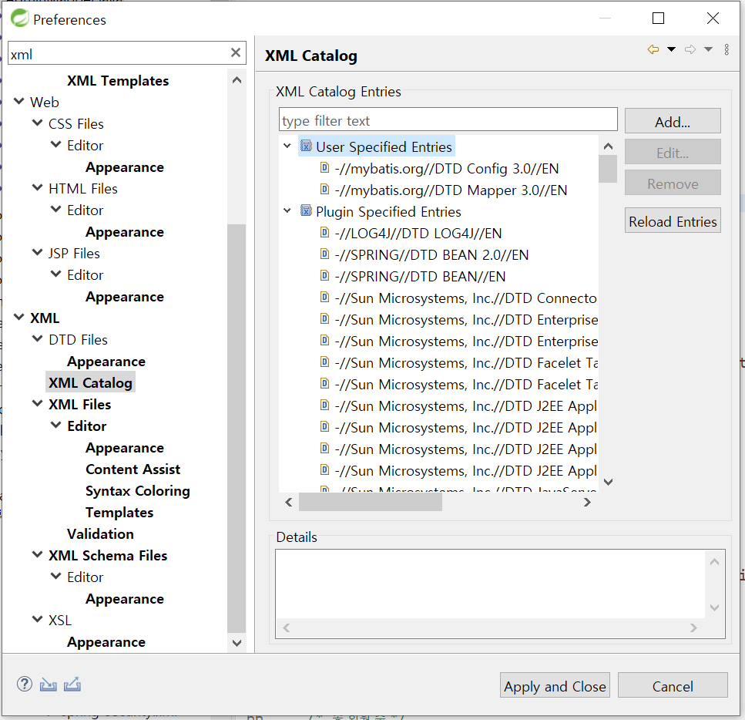Click the icon beside SPRING DTD BEAN//EN entry
Image resolution: width=745 pixels, height=720 pixels.
pos(324,276)
